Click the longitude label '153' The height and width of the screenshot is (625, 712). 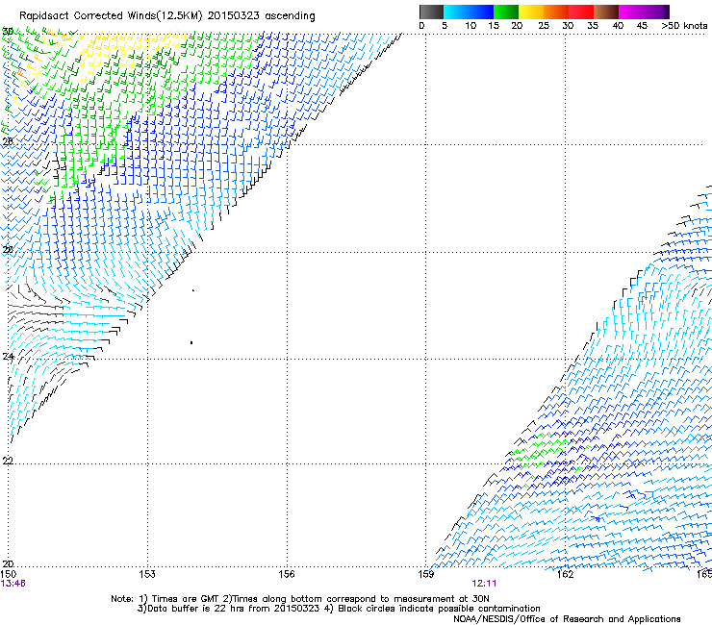point(147,574)
